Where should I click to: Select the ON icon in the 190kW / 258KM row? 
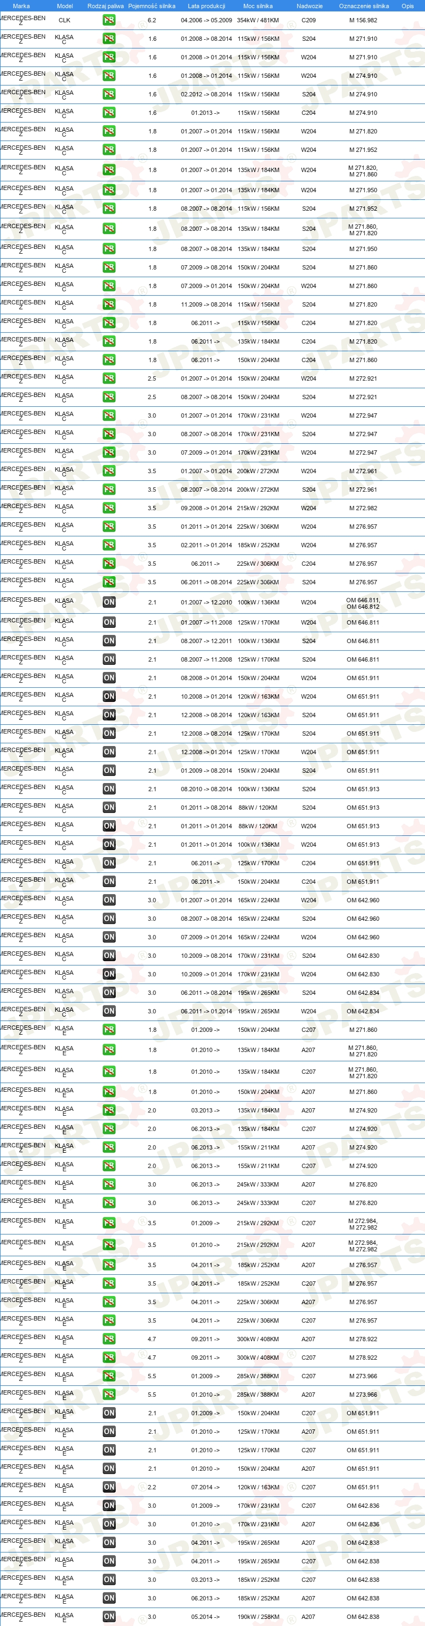[109, 1617]
